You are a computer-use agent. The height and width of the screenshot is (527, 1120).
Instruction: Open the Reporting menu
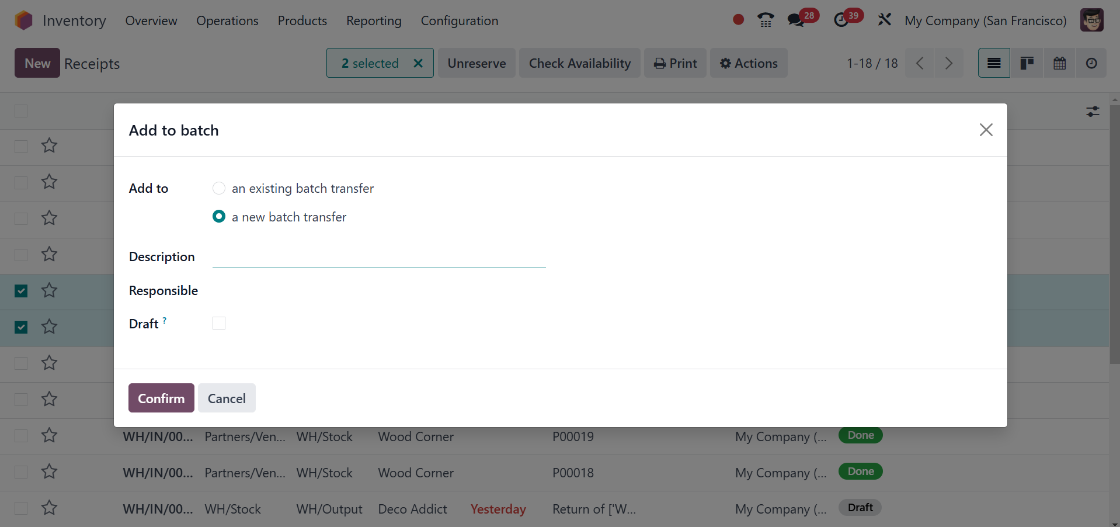(374, 20)
